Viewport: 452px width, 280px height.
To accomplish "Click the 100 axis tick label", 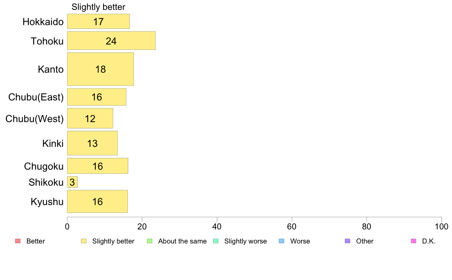I will pos(441,227).
